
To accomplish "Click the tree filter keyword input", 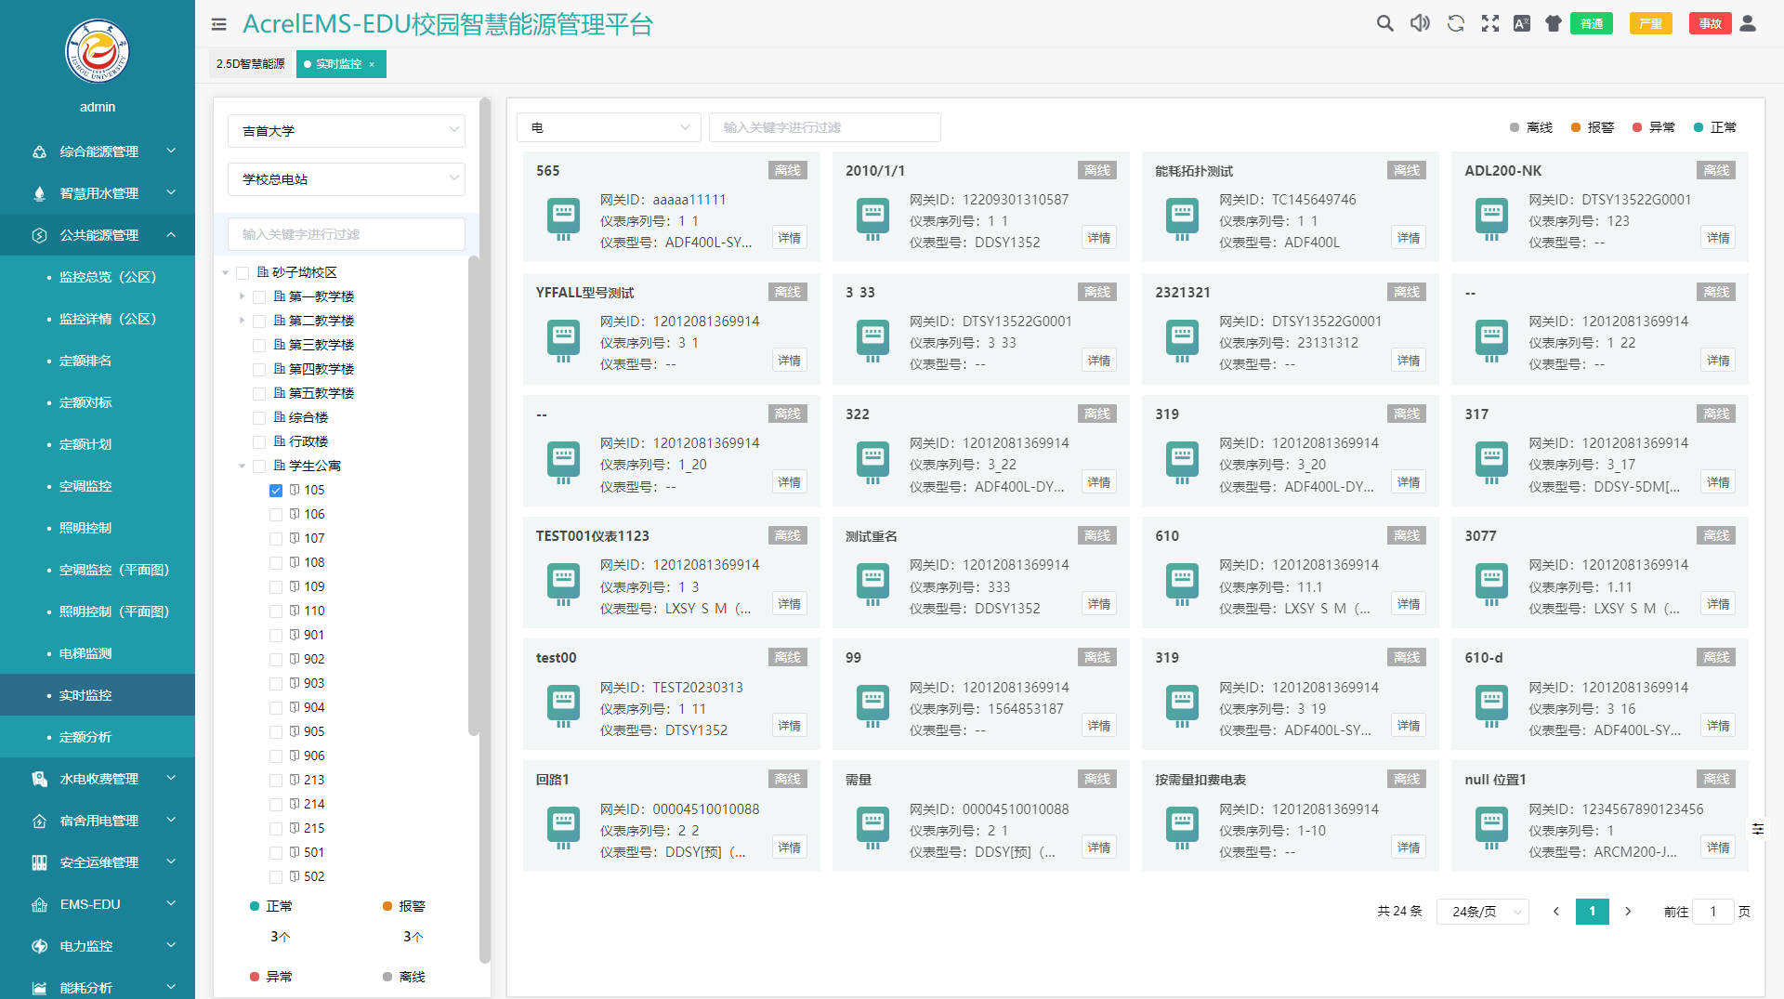I will click(347, 234).
